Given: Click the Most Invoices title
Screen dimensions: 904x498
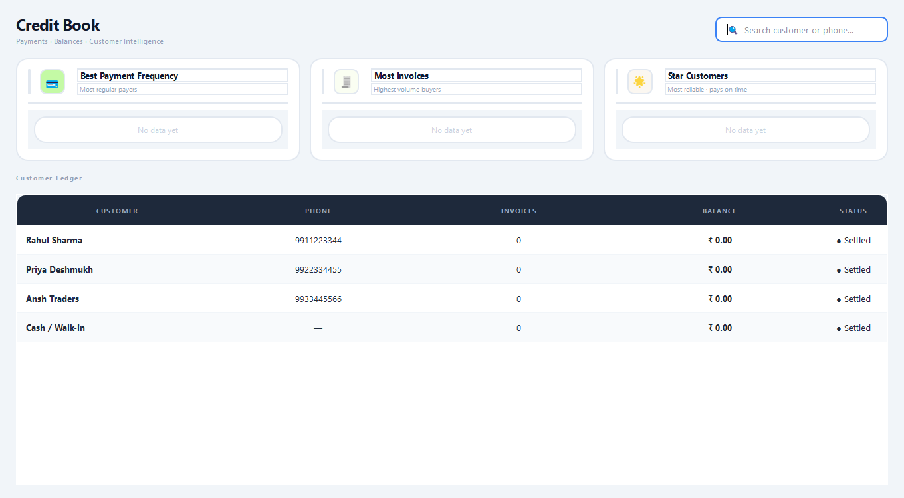Looking at the screenshot, I should coord(401,76).
